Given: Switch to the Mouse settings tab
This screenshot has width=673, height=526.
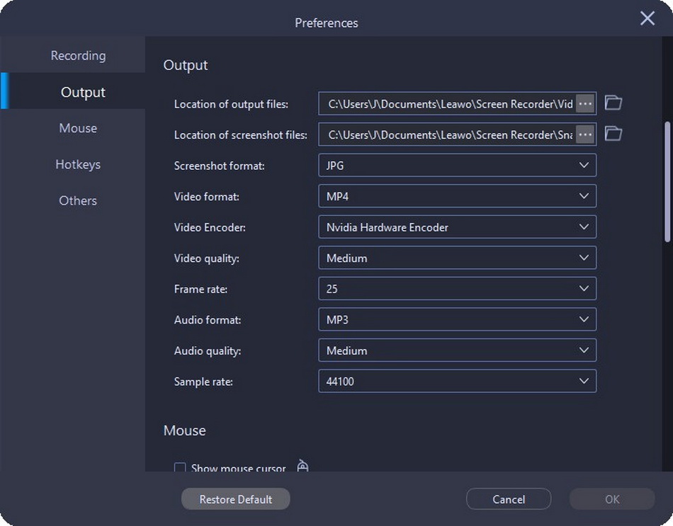Looking at the screenshot, I should coord(78,128).
